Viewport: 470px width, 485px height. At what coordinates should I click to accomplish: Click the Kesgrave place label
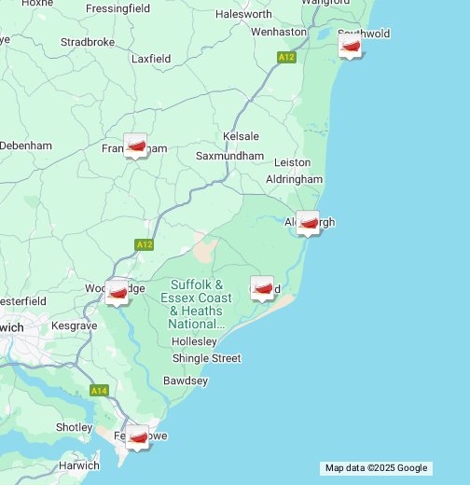coord(75,326)
